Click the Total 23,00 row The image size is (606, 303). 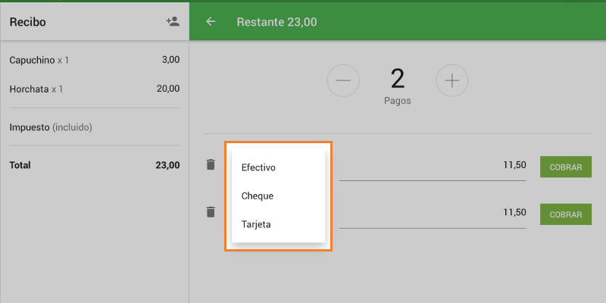[x=94, y=164]
